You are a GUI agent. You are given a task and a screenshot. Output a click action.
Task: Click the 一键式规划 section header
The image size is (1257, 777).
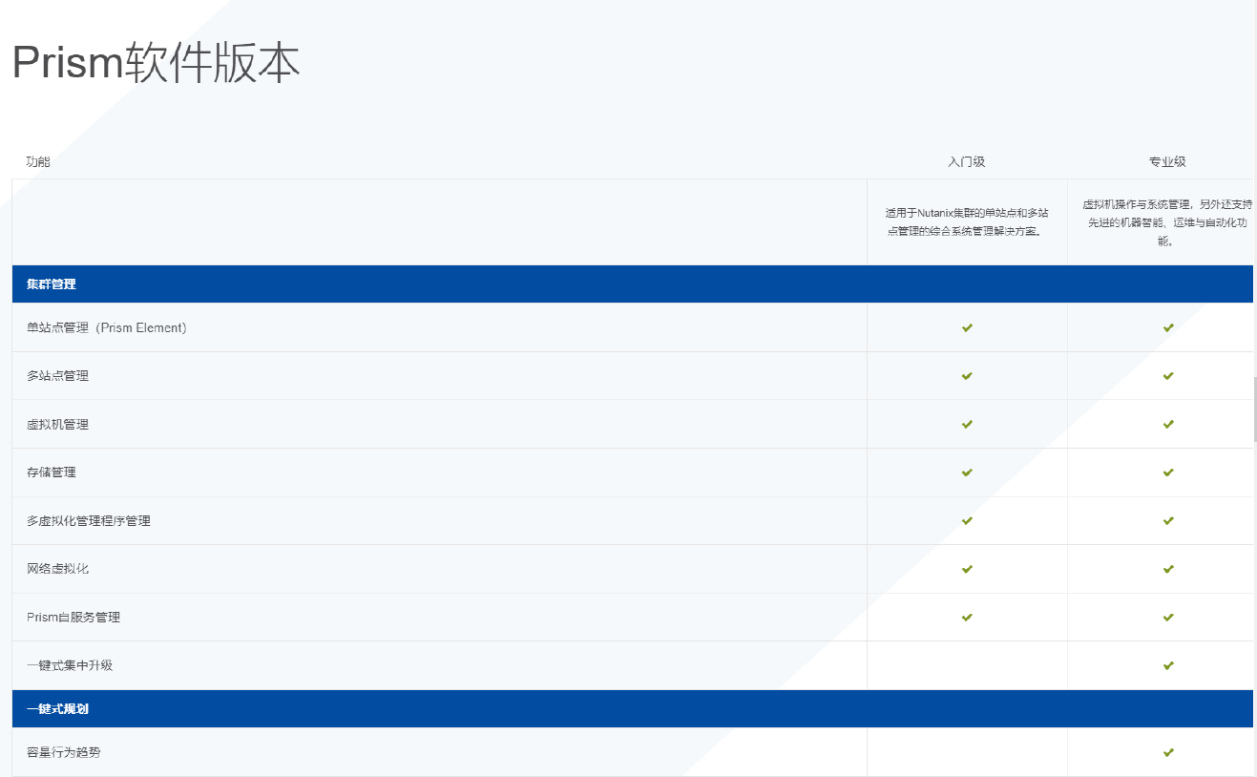coord(632,709)
